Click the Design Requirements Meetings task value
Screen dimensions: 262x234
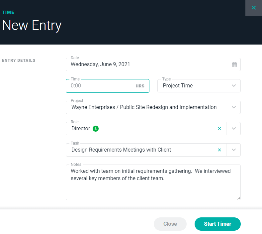(121, 150)
